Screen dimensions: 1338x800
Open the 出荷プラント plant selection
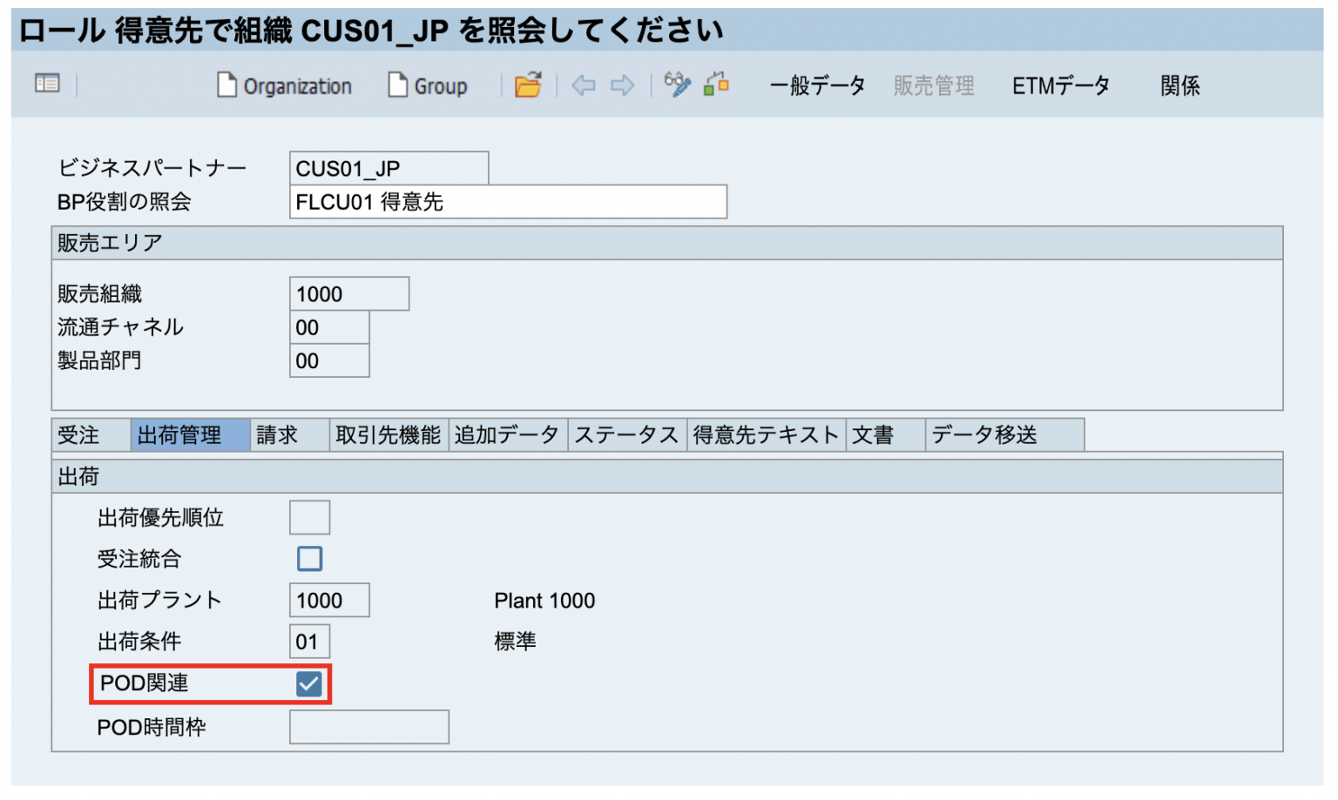click(329, 600)
